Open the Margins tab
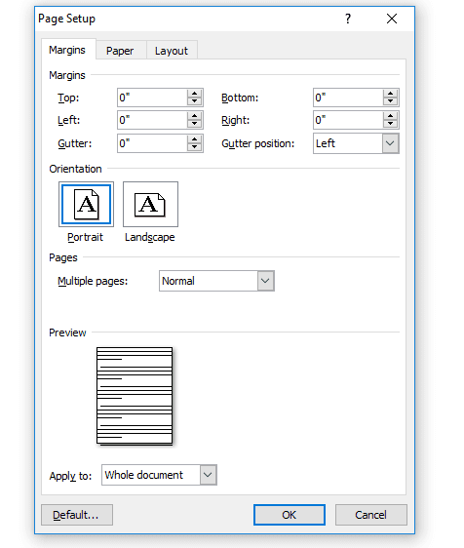This screenshot has height=548, width=464. [67, 50]
